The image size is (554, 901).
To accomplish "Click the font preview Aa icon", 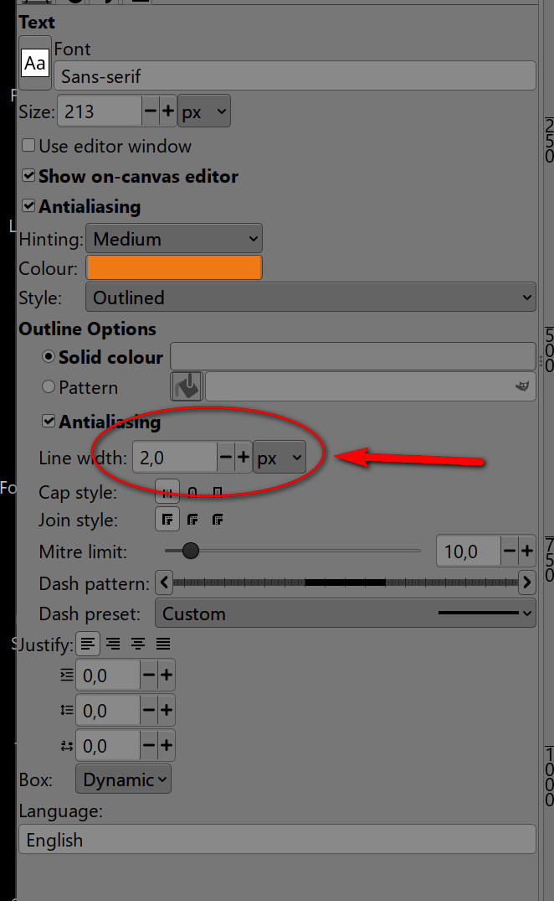I will click(35, 63).
